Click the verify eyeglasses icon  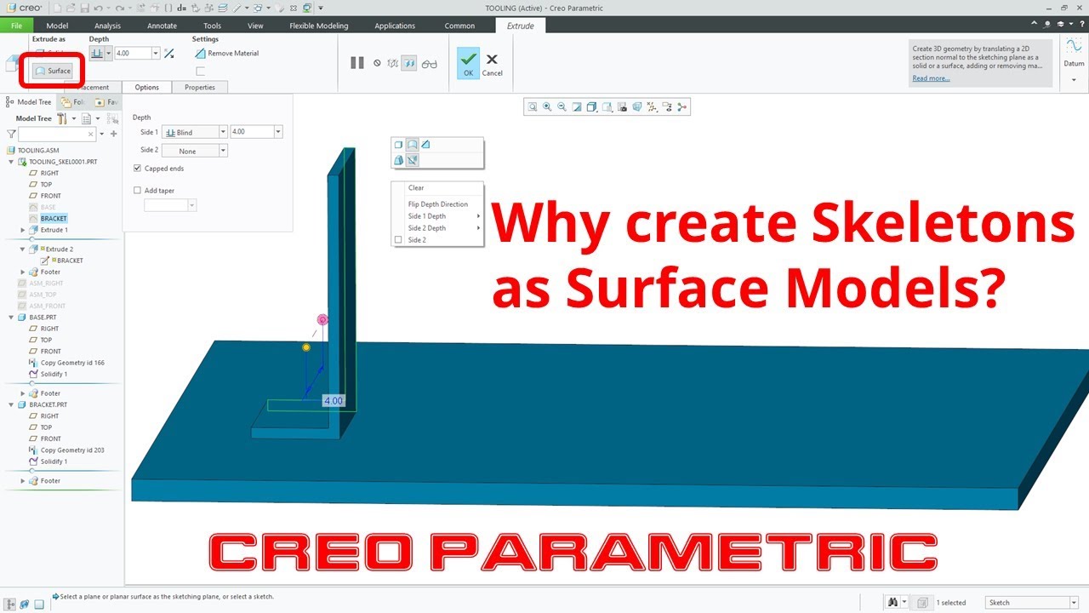coord(430,63)
